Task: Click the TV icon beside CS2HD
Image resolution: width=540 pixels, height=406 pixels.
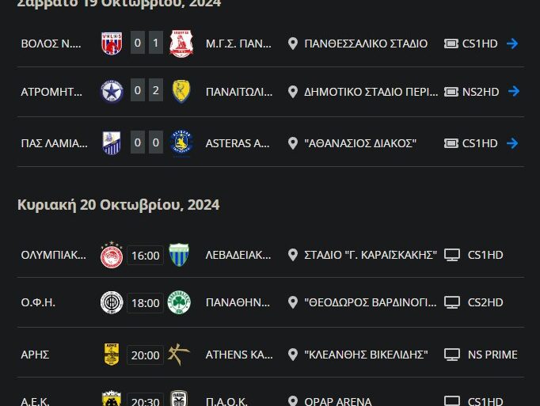Action: [x=452, y=302]
